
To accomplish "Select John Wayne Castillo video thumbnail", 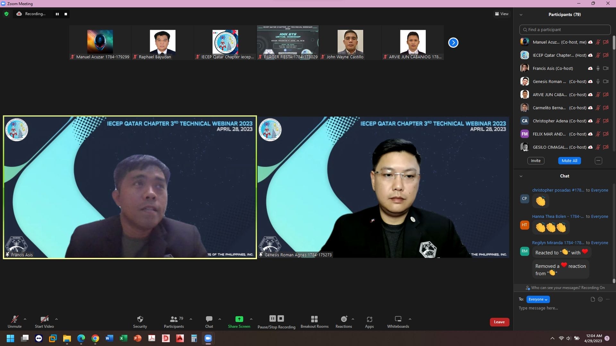I will pos(350,42).
